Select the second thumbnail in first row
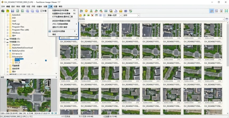The height and width of the screenshot is (118, 229). tap(89, 31)
